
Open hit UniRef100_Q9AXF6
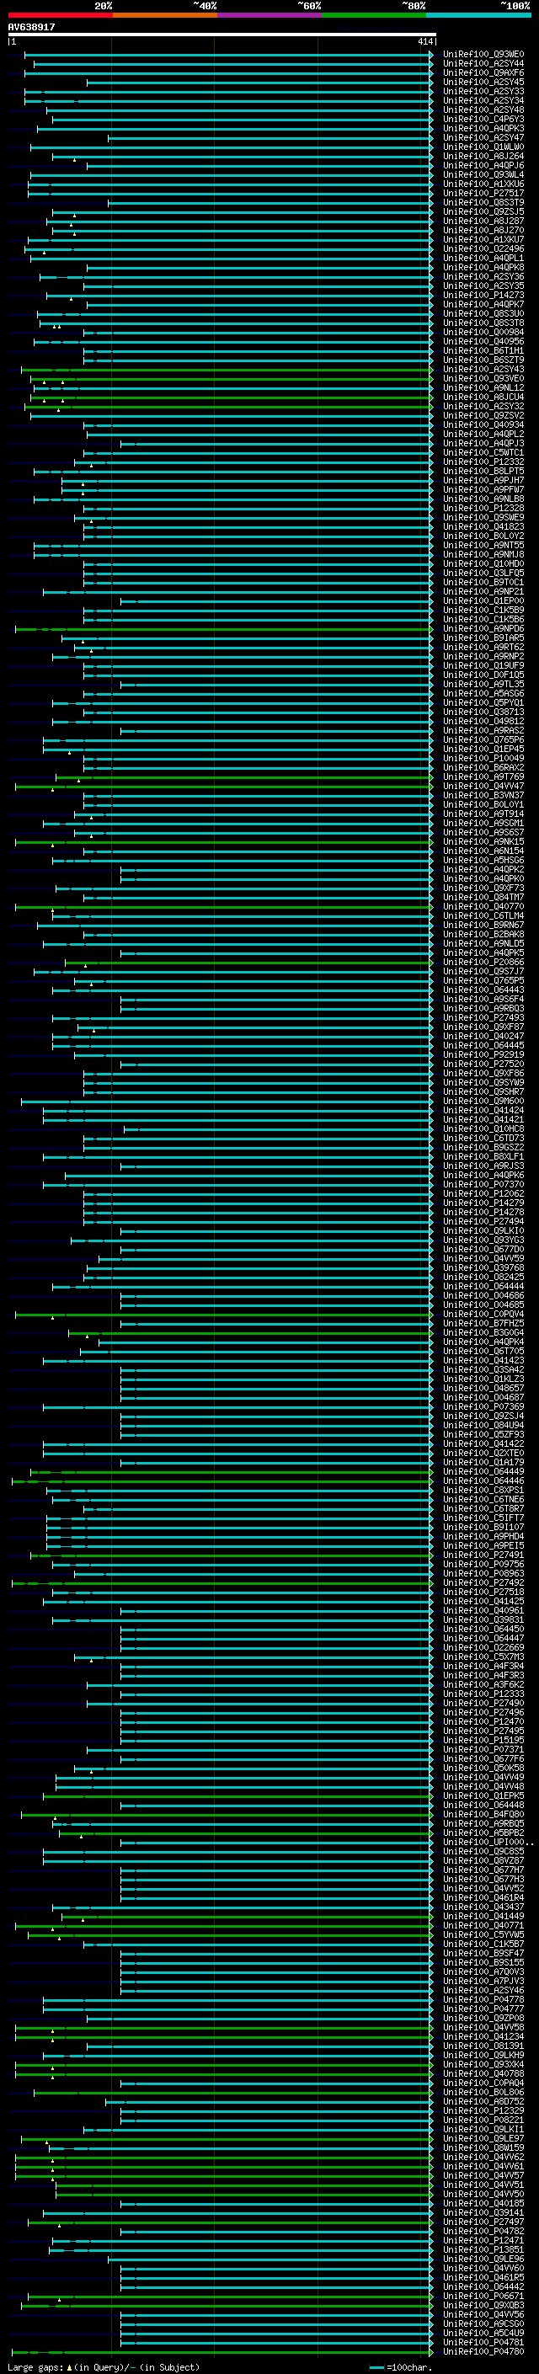483,72
